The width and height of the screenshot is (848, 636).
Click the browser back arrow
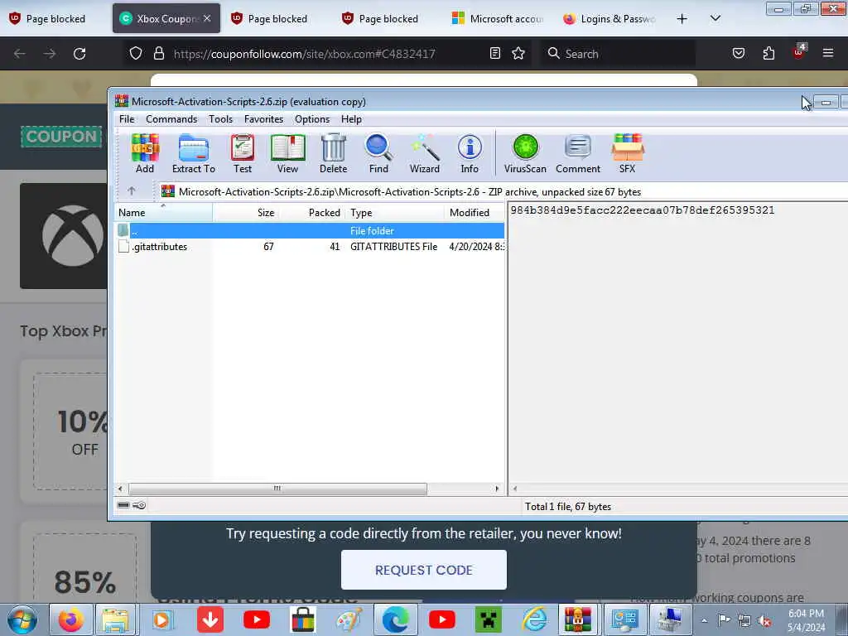click(x=20, y=54)
